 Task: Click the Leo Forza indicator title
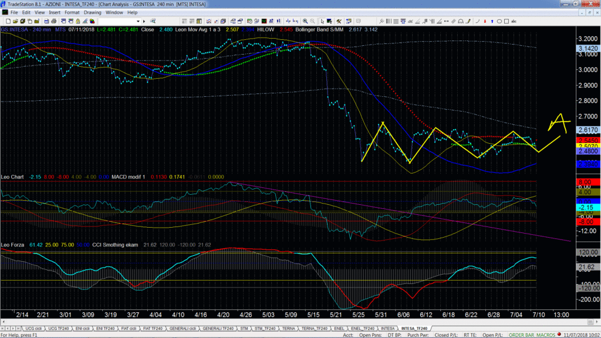[x=13, y=245]
